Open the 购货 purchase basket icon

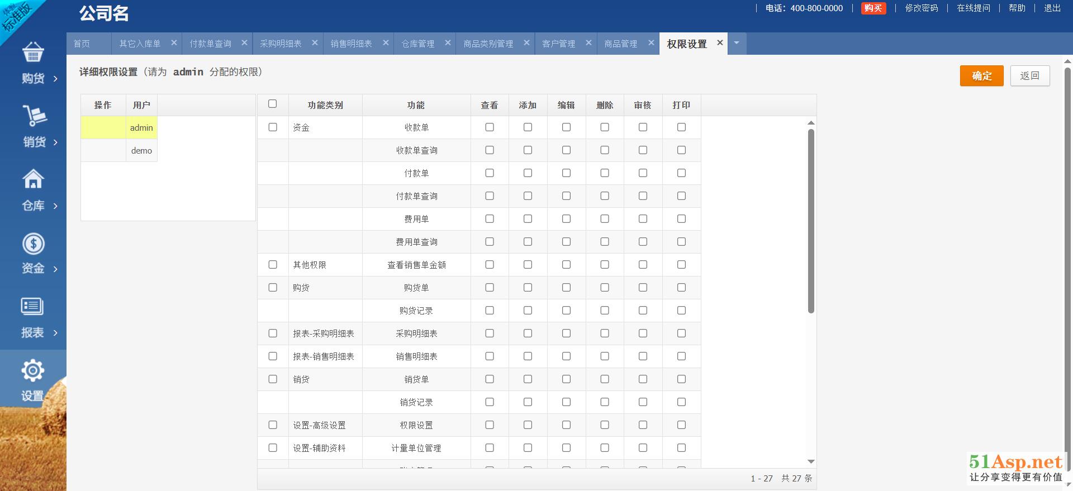33,52
